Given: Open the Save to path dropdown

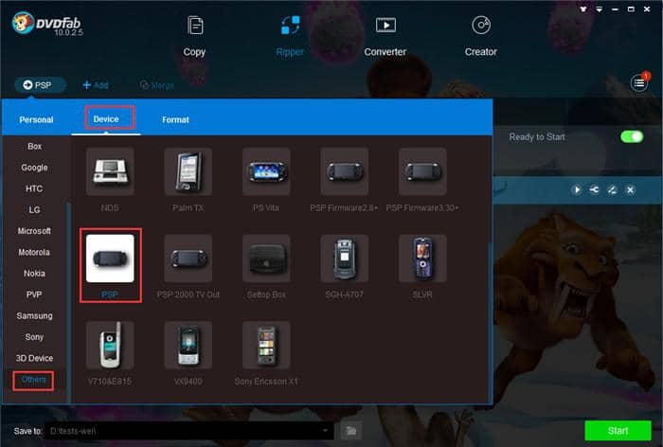Looking at the screenshot, I should click(325, 431).
